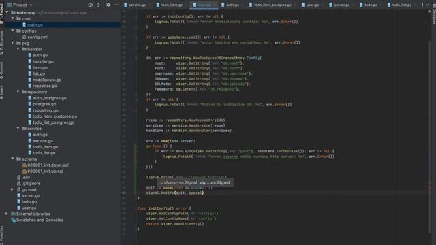Expand the go.mod node
Screen dimensions: 436x245
(12, 189)
